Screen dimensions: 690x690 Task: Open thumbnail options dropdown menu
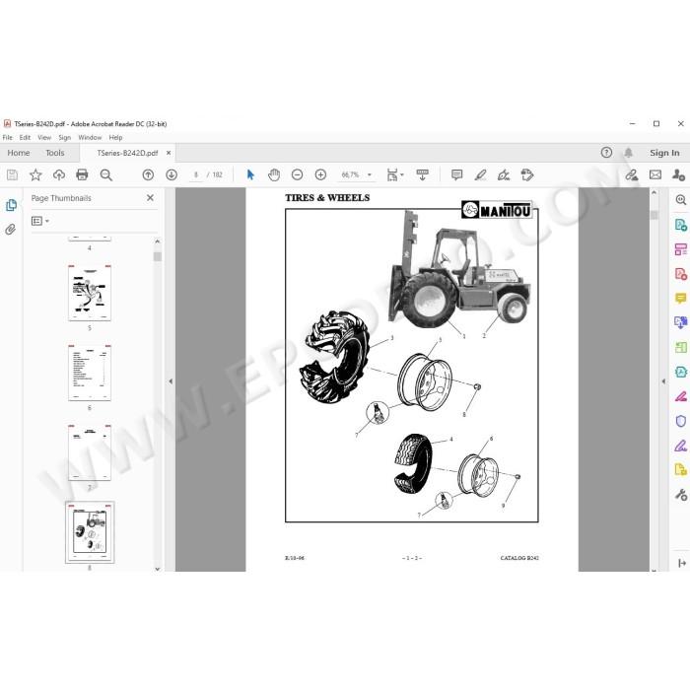pyautogui.click(x=40, y=221)
